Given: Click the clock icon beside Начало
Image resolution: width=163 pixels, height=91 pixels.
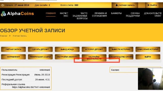Looking at the screenshot, I should tap(3, 5).
